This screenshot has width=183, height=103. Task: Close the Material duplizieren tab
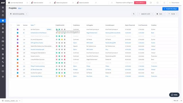point(73,3)
